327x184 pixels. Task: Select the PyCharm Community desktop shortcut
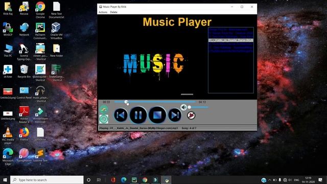coord(40,31)
